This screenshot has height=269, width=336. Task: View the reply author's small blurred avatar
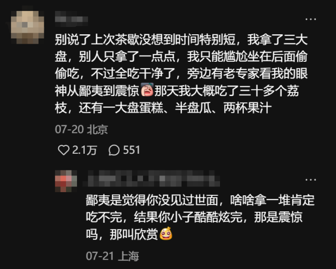pos(66,181)
